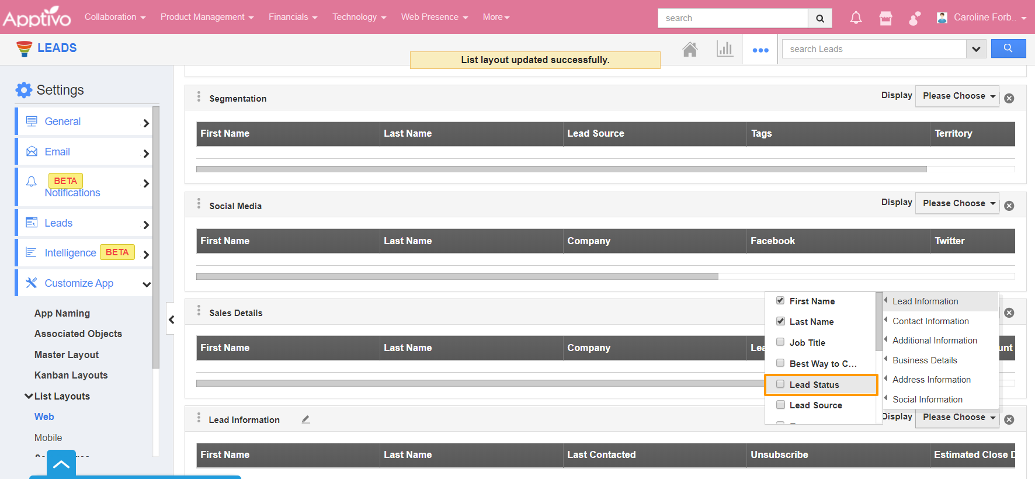The width and height of the screenshot is (1035, 479).
Task: Collapse the Customize App section
Action: [146, 284]
